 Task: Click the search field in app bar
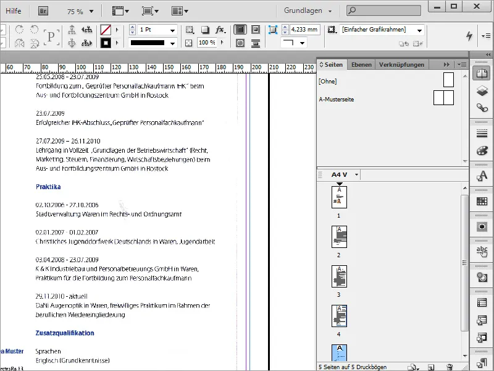point(383,11)
